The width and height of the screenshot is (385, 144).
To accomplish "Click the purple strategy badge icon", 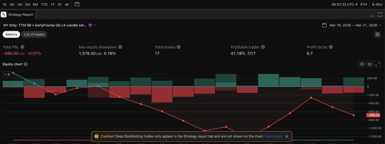I will click(x=90, y=25).
